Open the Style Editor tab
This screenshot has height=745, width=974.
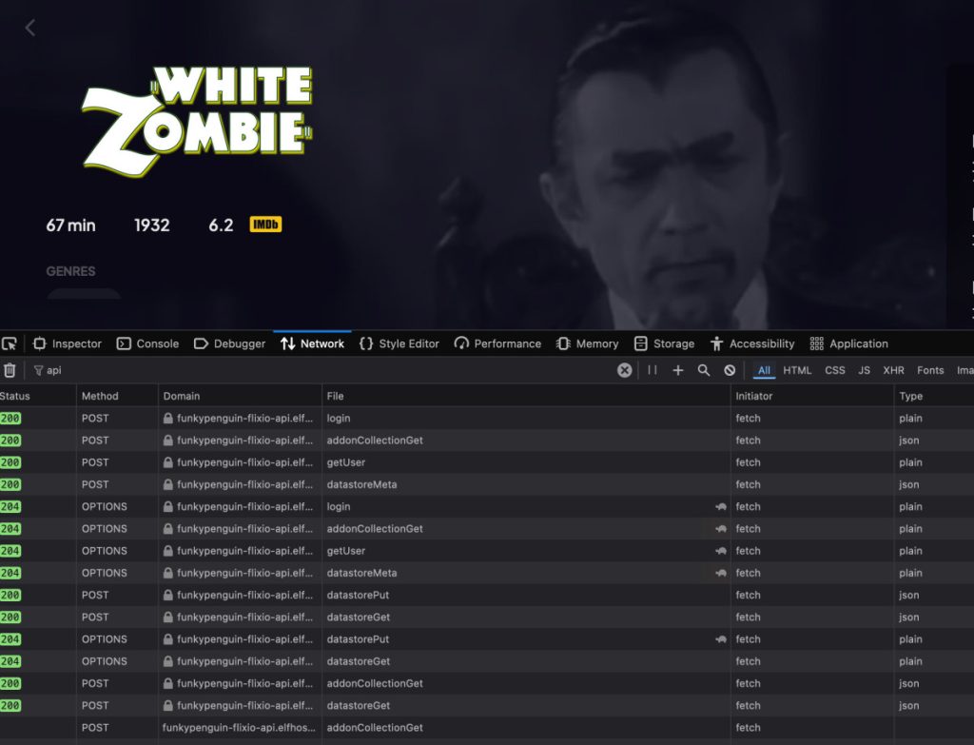399,343
